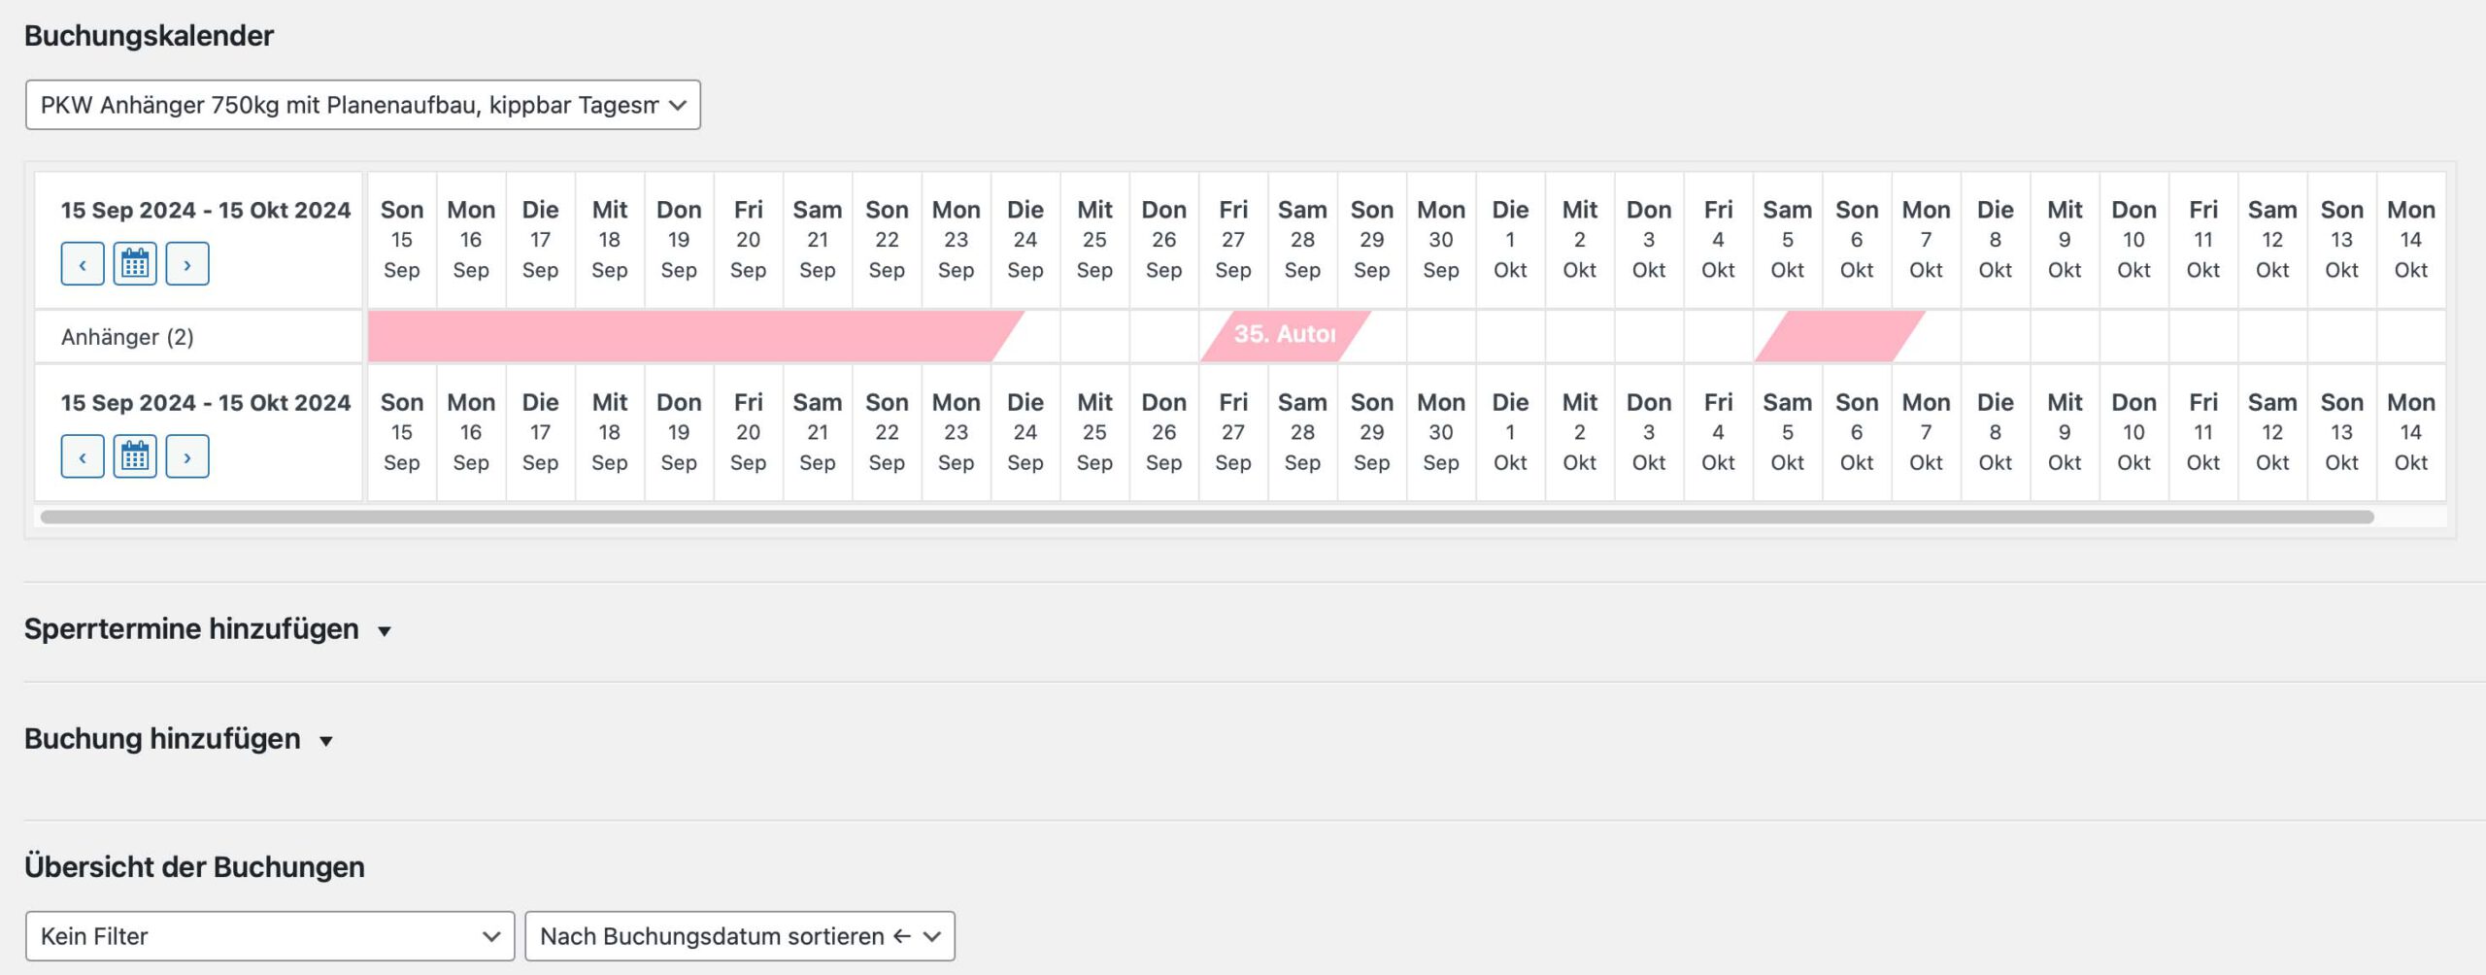Click empty Anhänger cell under Don 10 Okt

[2133, 335]
